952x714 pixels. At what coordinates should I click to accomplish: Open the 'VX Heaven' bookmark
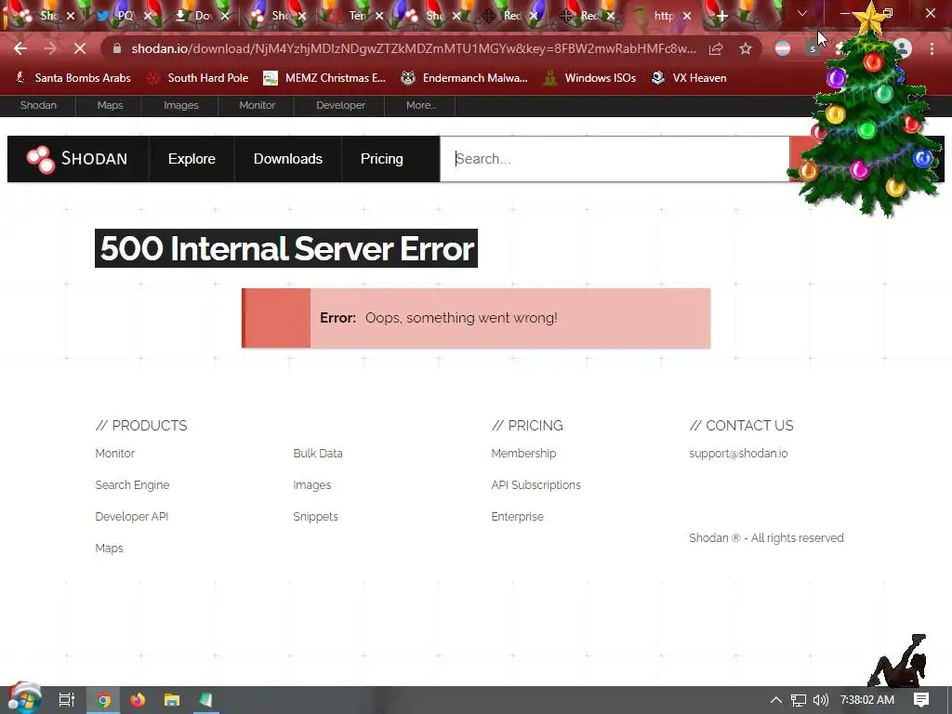[x=689, y=78]
